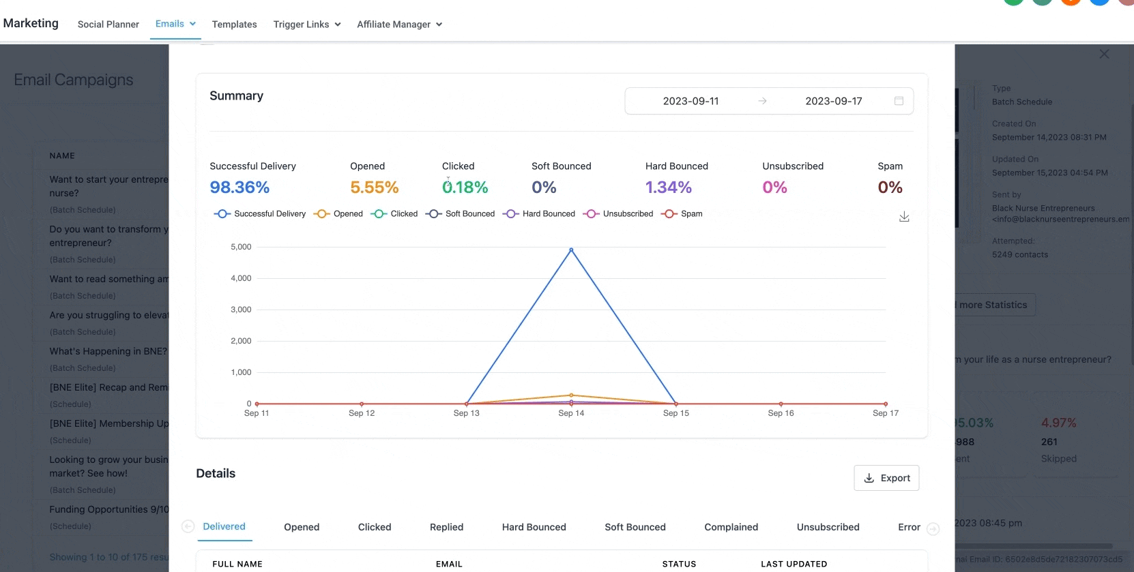Open the Affiliate Manager dropdown
Image resolution: width=1134 pixels, height=572 pixels.
[x=399, y=25]
